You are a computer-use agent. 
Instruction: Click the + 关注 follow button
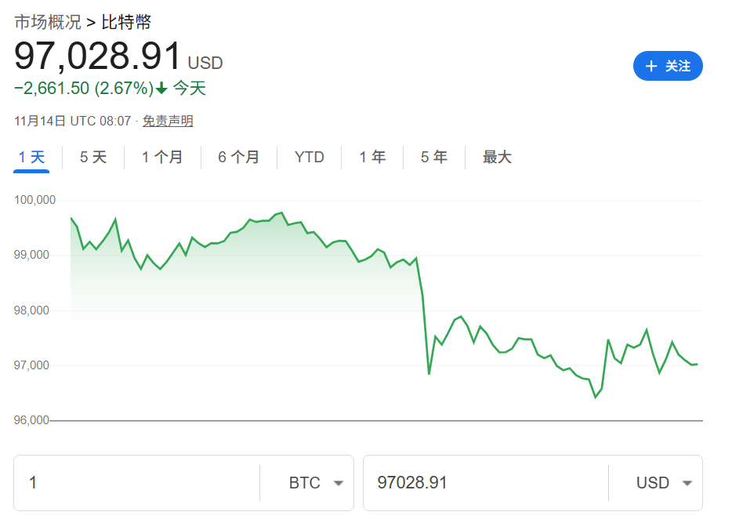pyautogui.click(x=667, y=67)
